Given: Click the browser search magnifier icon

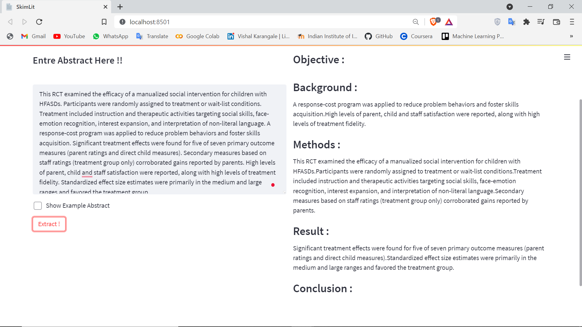Looking at the screenshot, I should (416, 22).
